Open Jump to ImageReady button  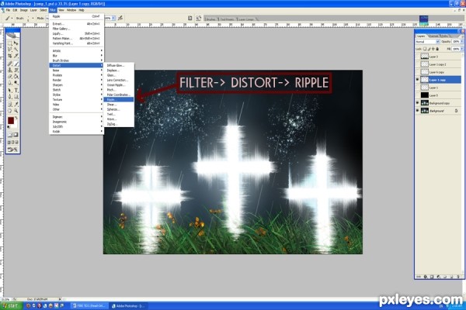(12, 150)
